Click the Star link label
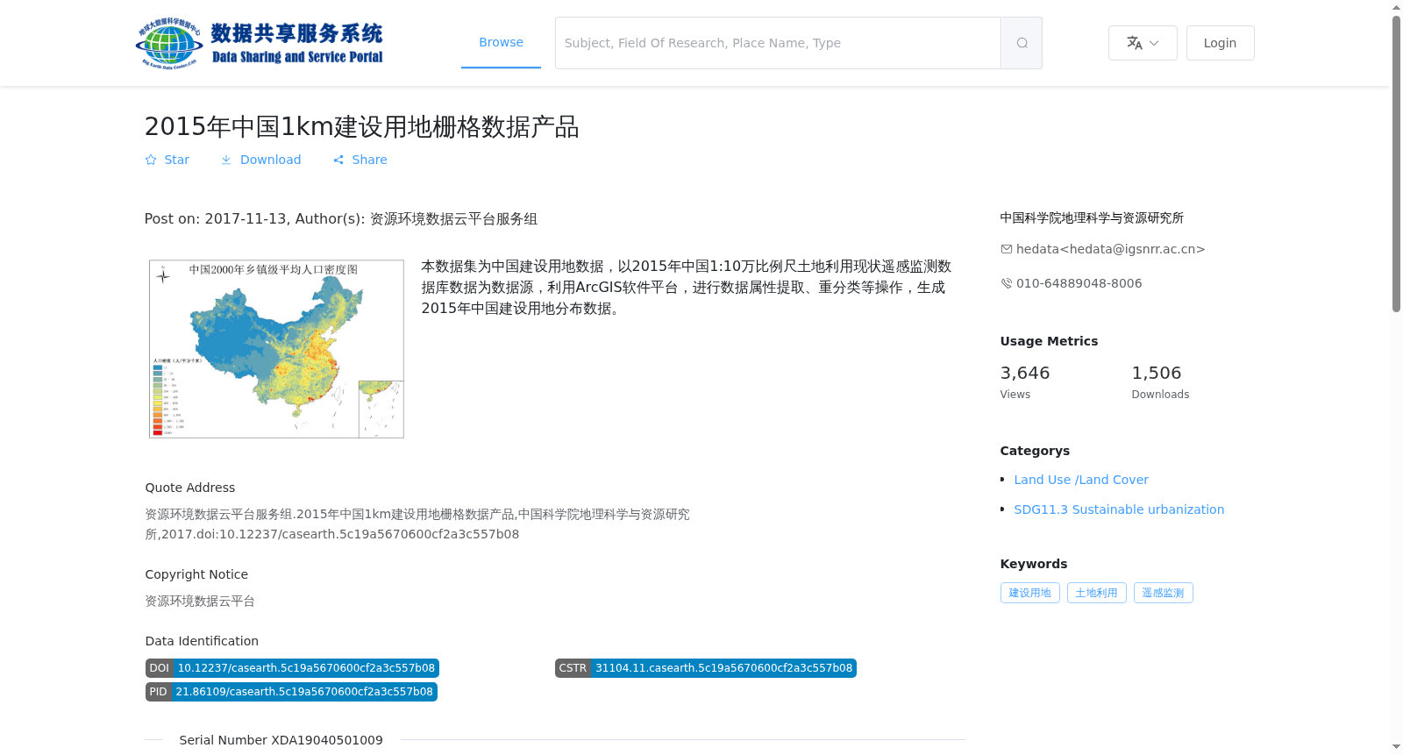 click(x=176, y=160)
